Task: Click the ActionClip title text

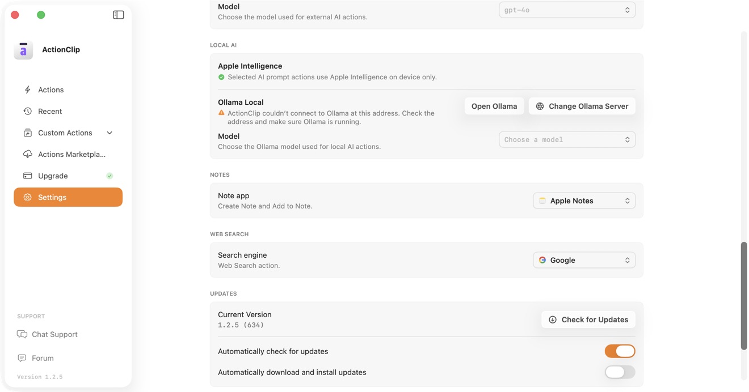Action: [61, 49]
